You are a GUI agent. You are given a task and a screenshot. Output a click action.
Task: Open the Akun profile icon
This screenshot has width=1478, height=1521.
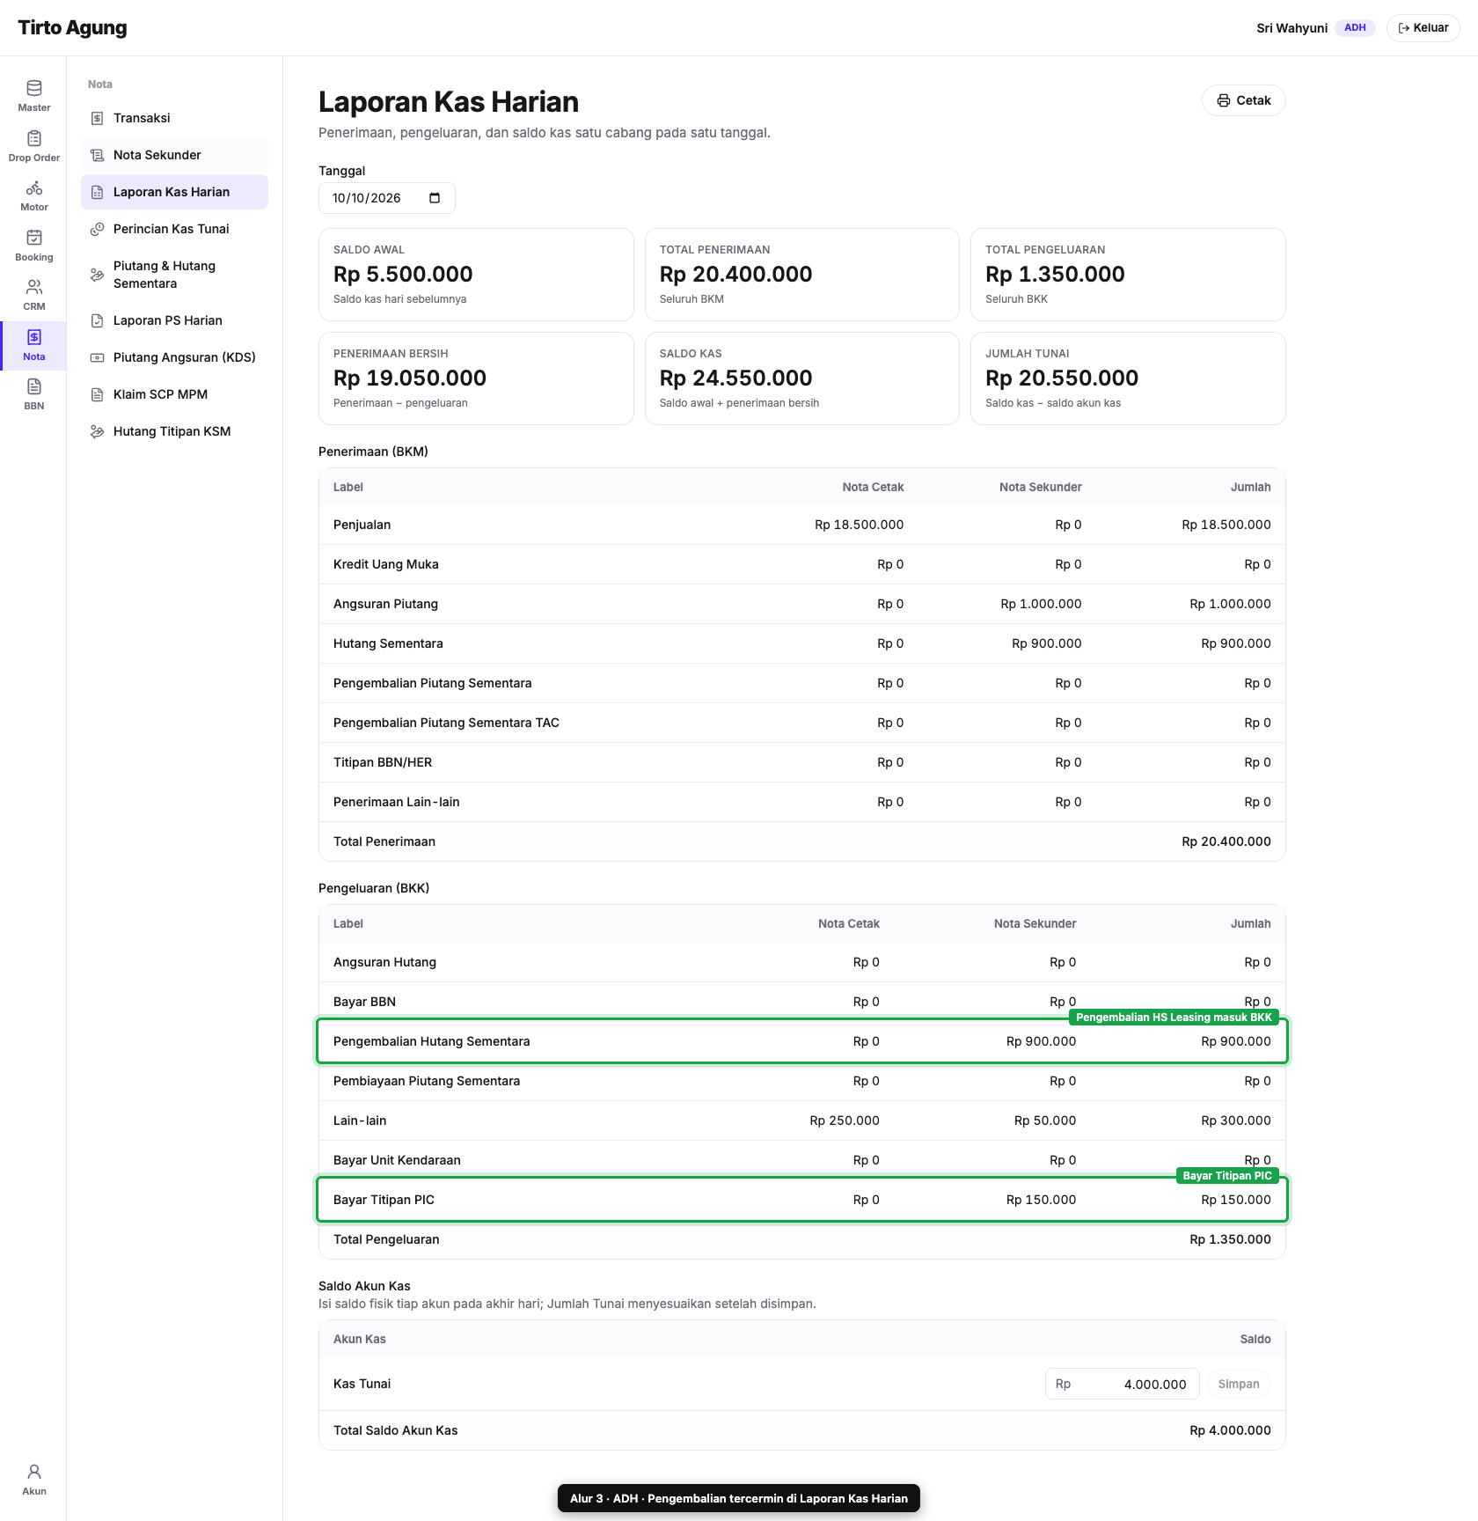pos(33,1472)
